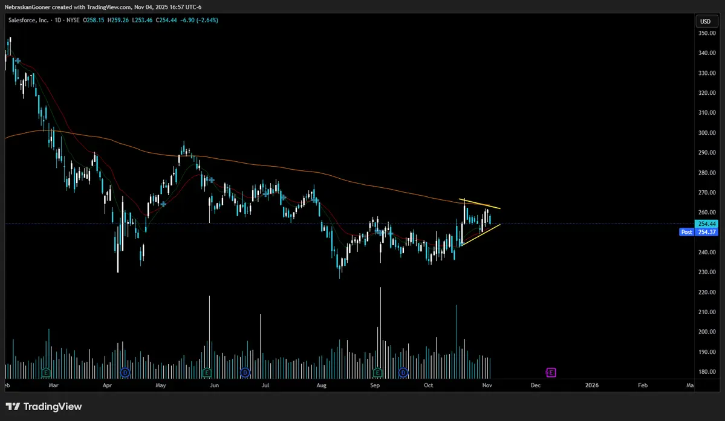Image resolution: width=725 pixels, height=421 pixels.
Task: Click the dividend D marker in mid-September
Action: coord(403,372)
